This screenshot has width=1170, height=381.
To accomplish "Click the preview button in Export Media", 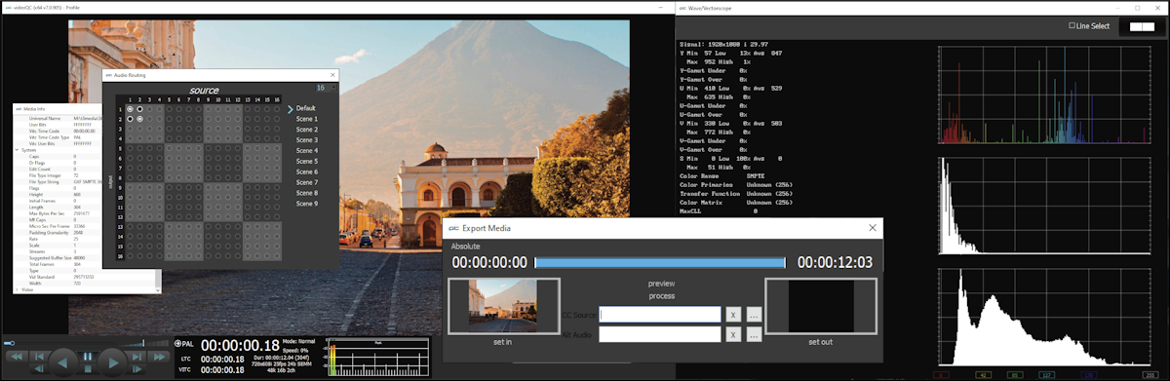I will pyautogui.click(x=661, y=284).
